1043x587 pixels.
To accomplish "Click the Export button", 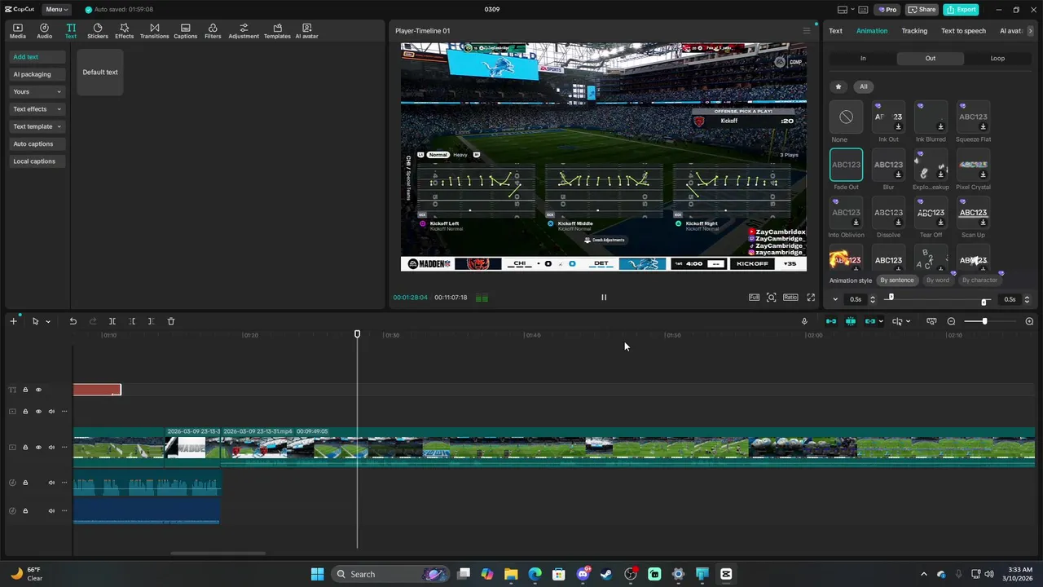I will pyautogui.click(x=961, y=10).
